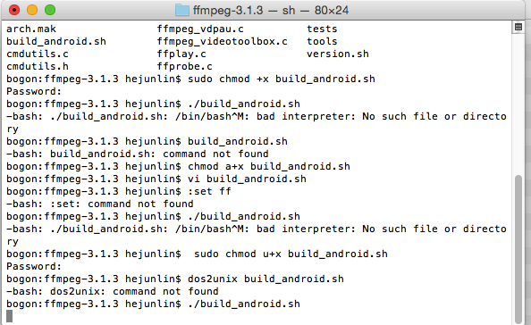
Task: Click the vertical scrollbar thumb
Action: coord(518,249)
